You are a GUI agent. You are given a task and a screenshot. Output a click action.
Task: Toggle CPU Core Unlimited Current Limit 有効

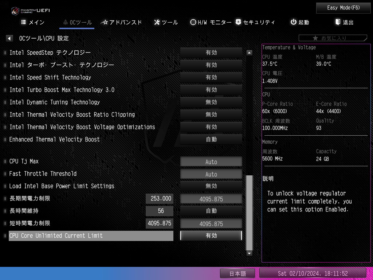click(x=211, y=236)
